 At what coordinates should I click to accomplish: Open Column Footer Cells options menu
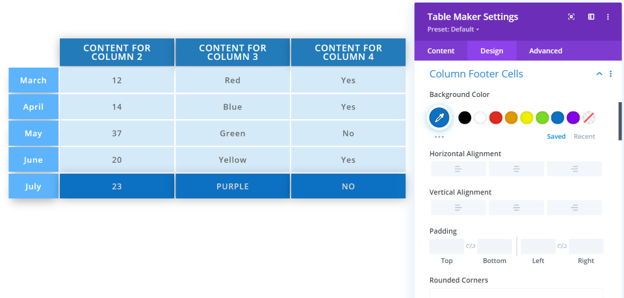pyautogui.click(x=610, y=74)
